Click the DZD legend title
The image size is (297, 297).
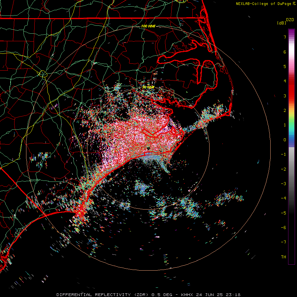click(290, 20)
